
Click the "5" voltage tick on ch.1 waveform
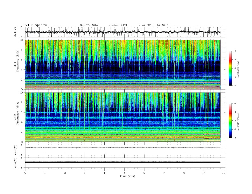22,27
